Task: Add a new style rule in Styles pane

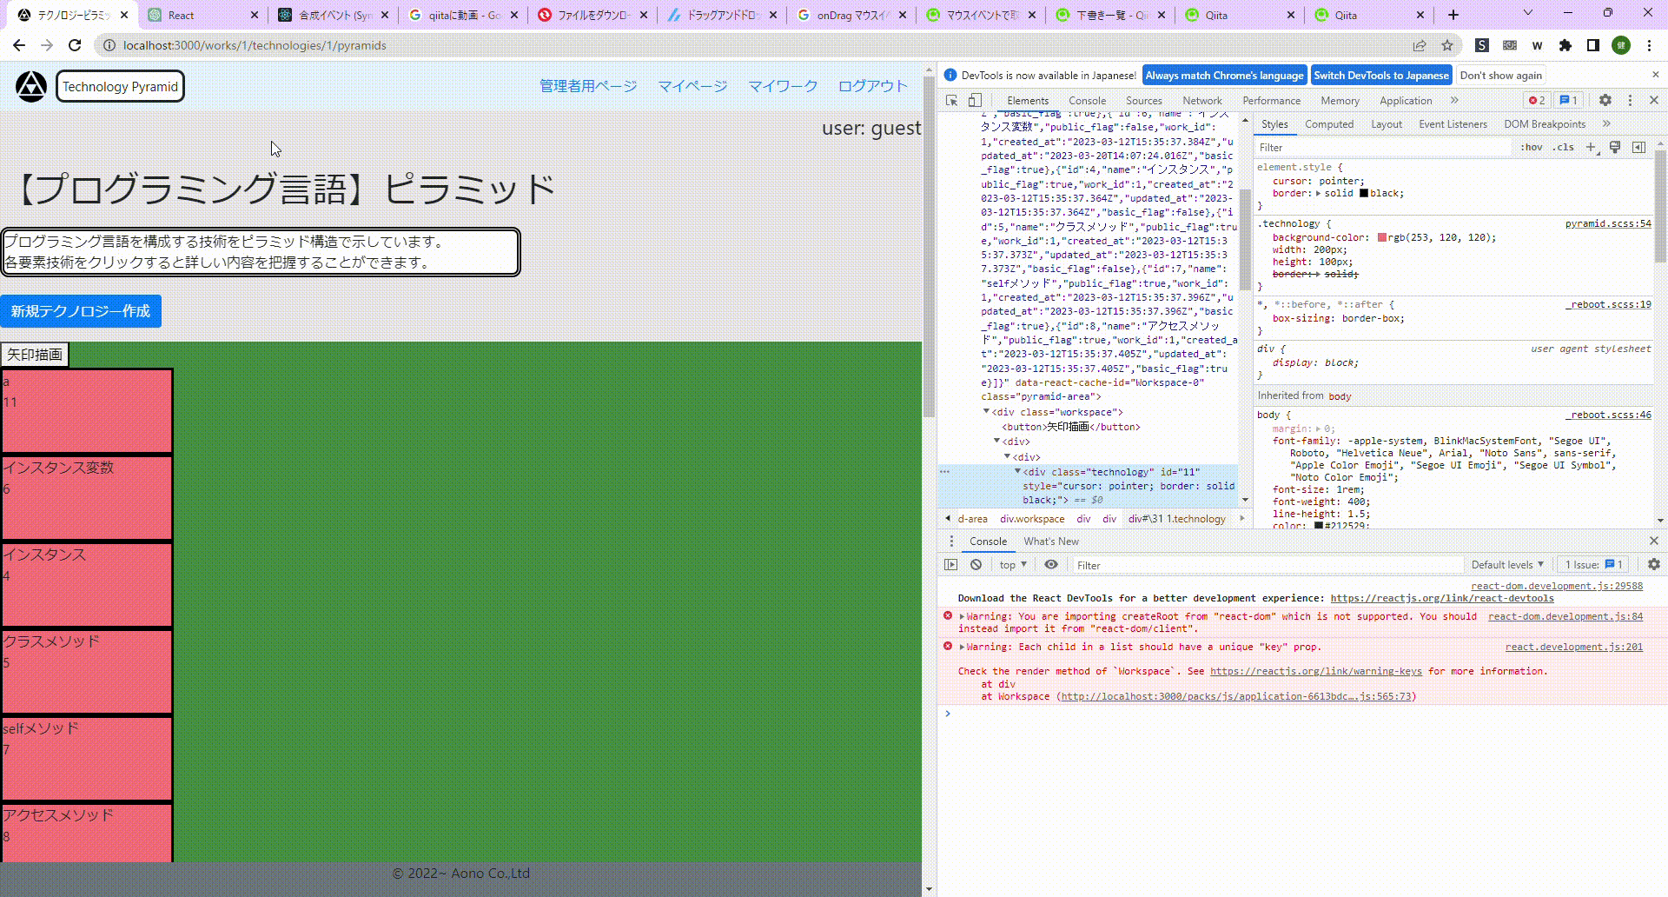Action: (x=1592, y=147)
